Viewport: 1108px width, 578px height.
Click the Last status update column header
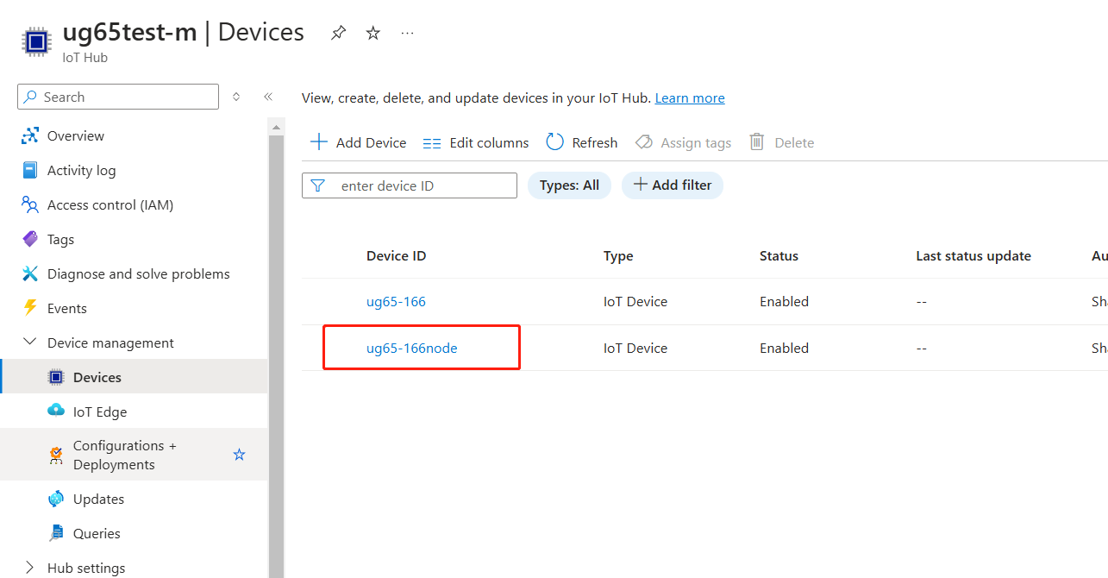[973, 256]
